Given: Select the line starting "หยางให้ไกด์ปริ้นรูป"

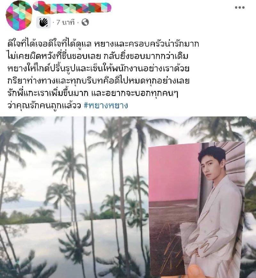Looking at the screenshot, I should point(98,68).
